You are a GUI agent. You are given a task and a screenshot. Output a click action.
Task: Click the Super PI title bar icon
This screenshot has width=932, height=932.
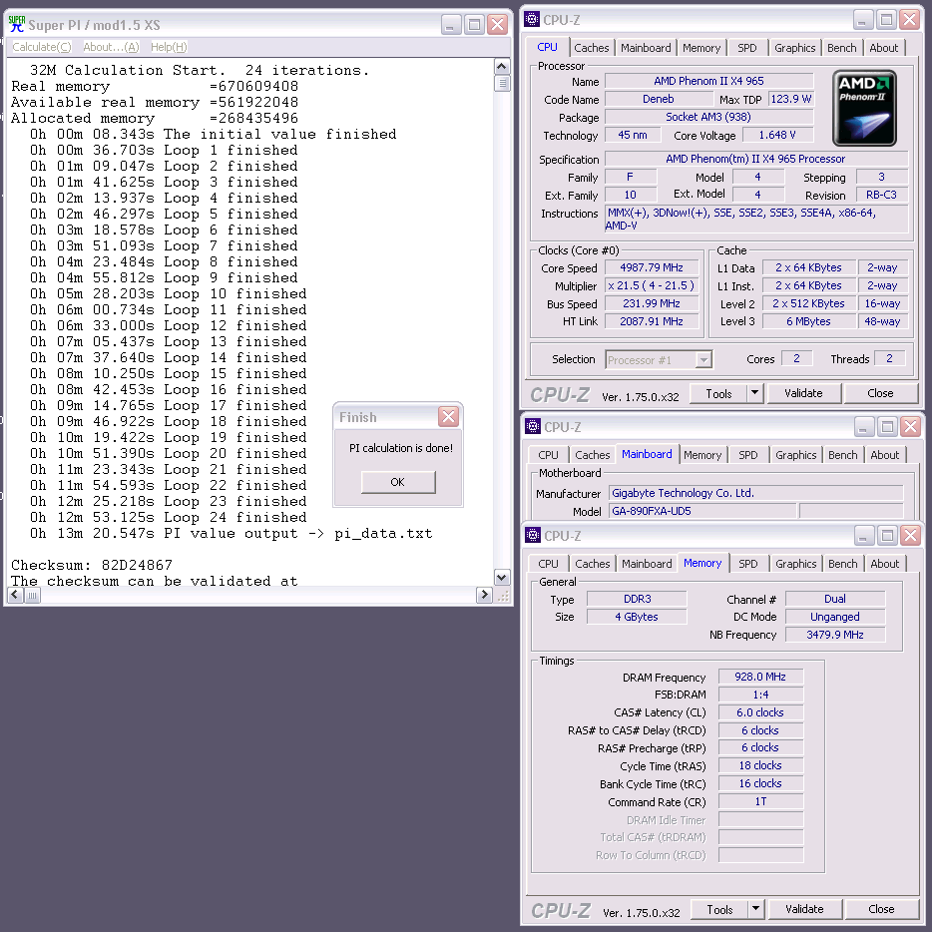(17, 24)
